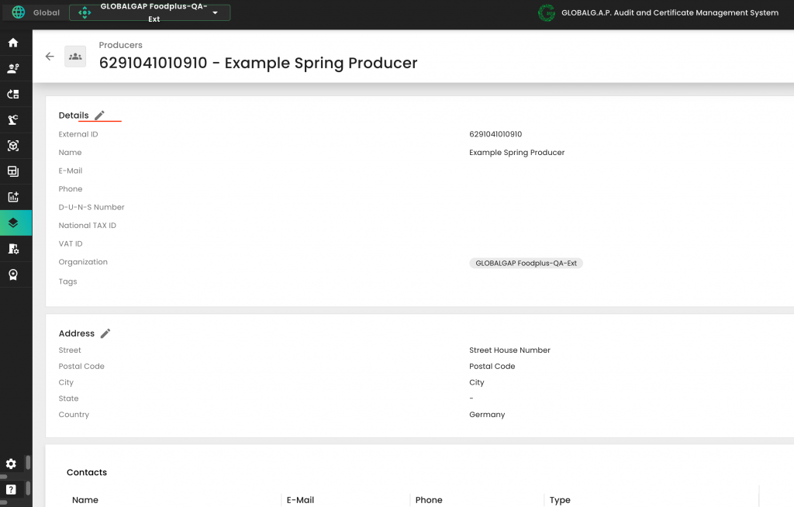Click the Global globe label

point(36,12)
